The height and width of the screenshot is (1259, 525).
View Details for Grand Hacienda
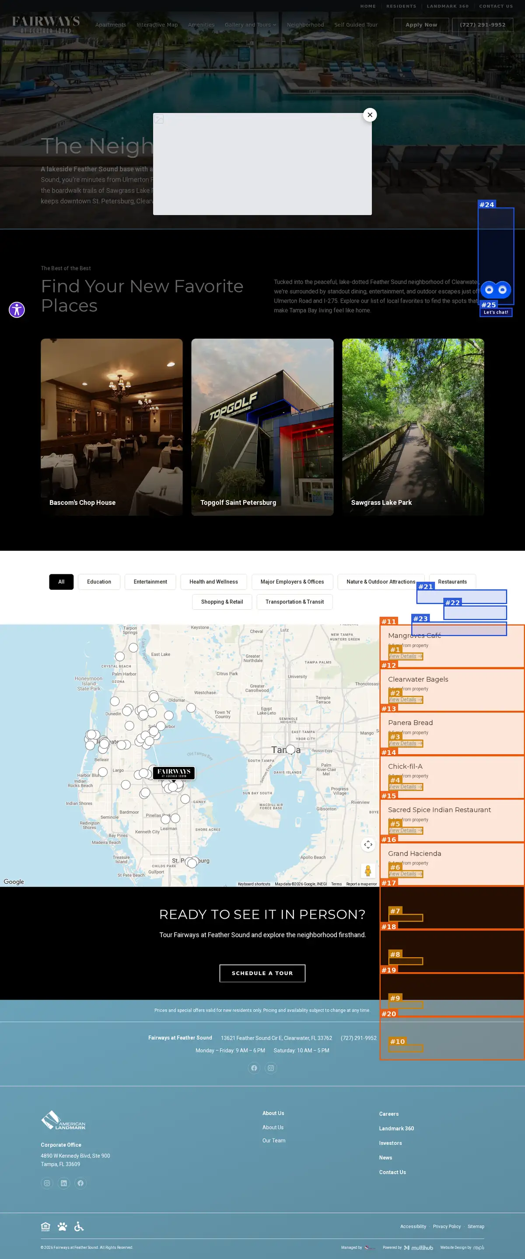tap(405, 874)
